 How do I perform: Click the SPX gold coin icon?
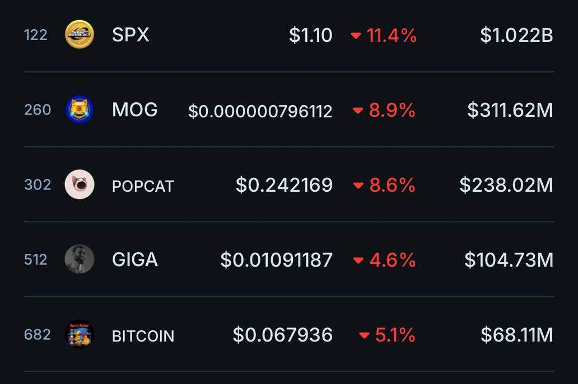[80, 34]
